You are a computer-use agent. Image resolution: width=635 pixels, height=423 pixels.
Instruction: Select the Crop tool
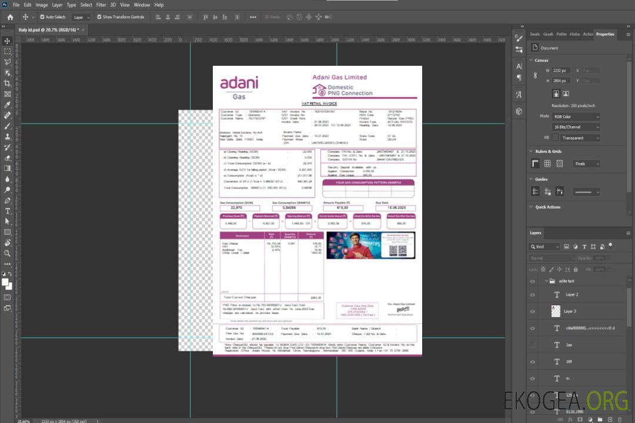8,83
